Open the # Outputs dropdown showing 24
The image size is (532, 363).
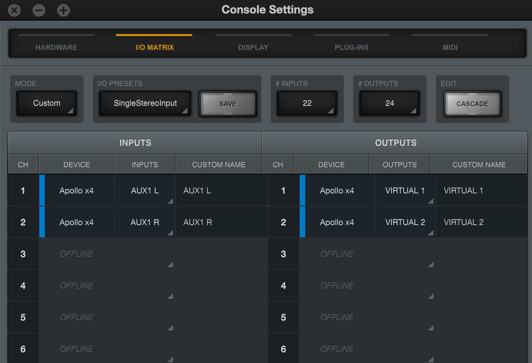tap(389, 103)
